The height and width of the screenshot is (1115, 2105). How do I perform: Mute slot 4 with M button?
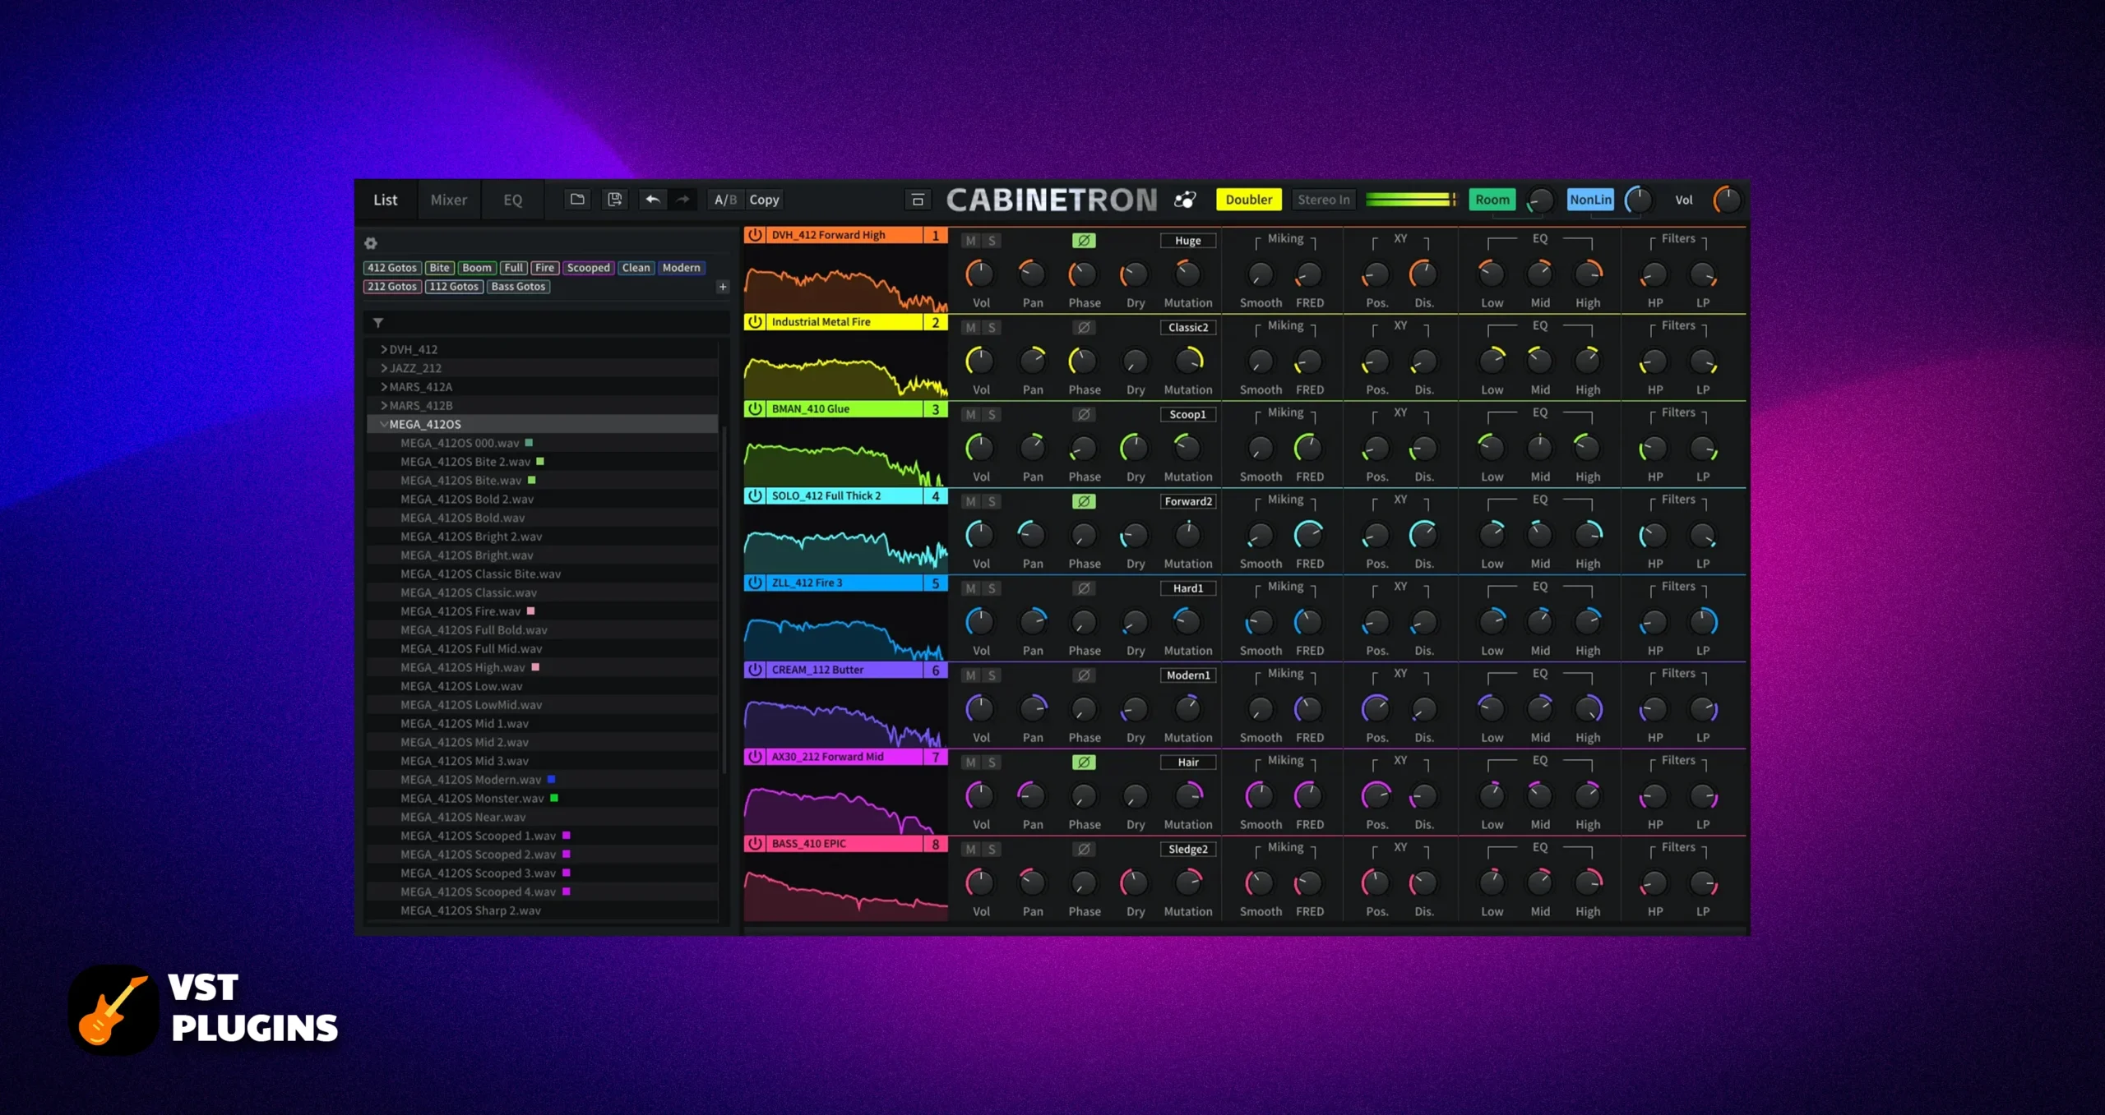point(971,501)
